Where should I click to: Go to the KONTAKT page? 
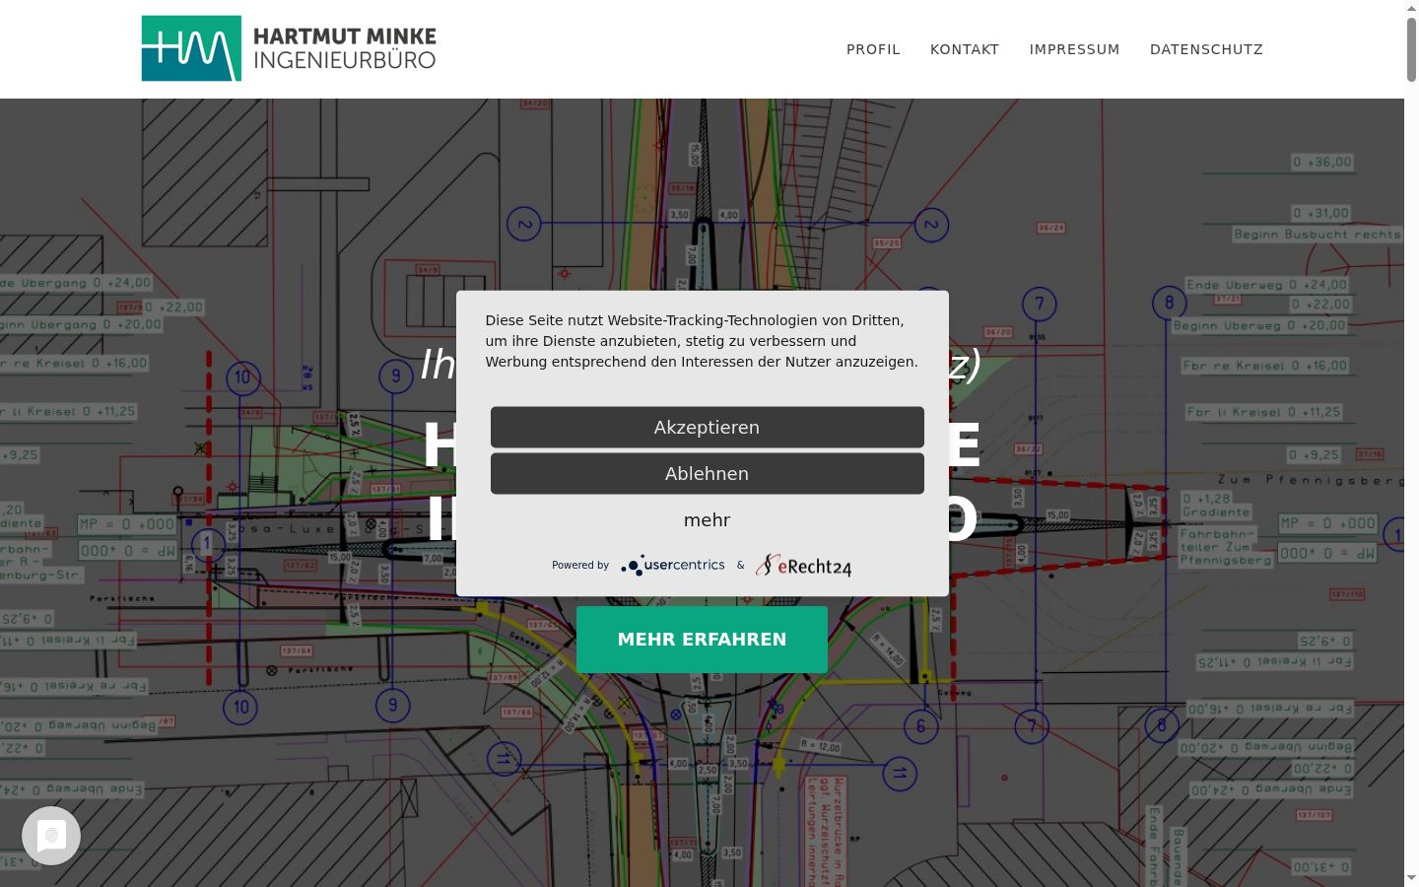coord(965,49)
